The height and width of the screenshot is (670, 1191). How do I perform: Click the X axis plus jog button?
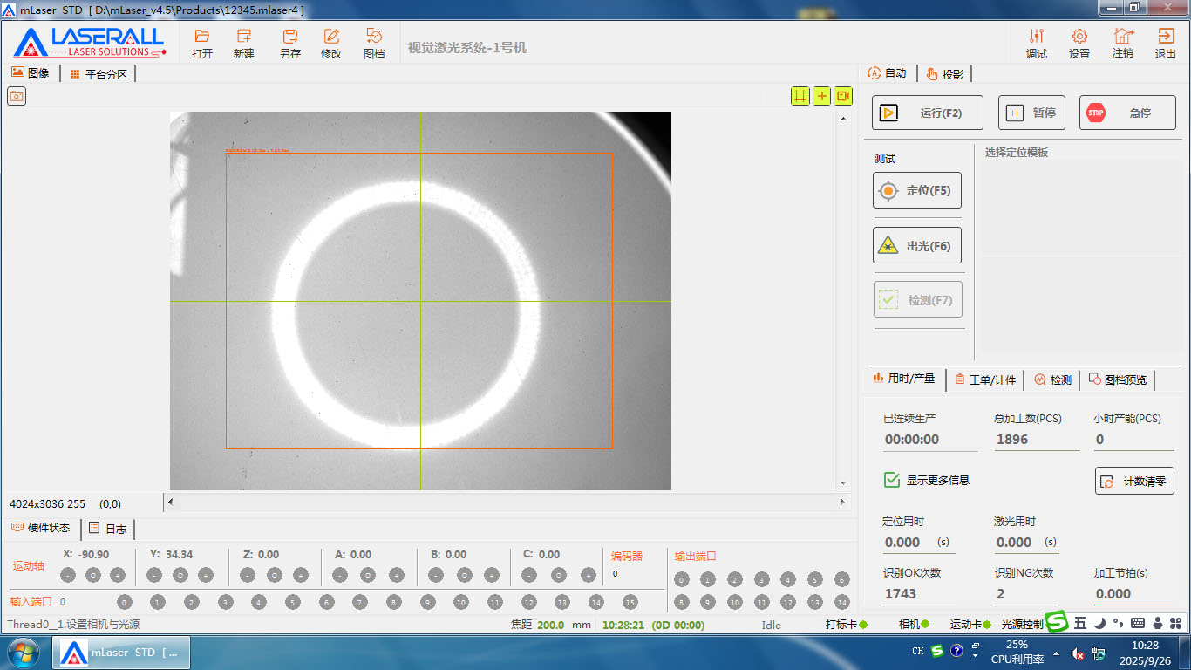pyautogui.click(x=118, y=575)
